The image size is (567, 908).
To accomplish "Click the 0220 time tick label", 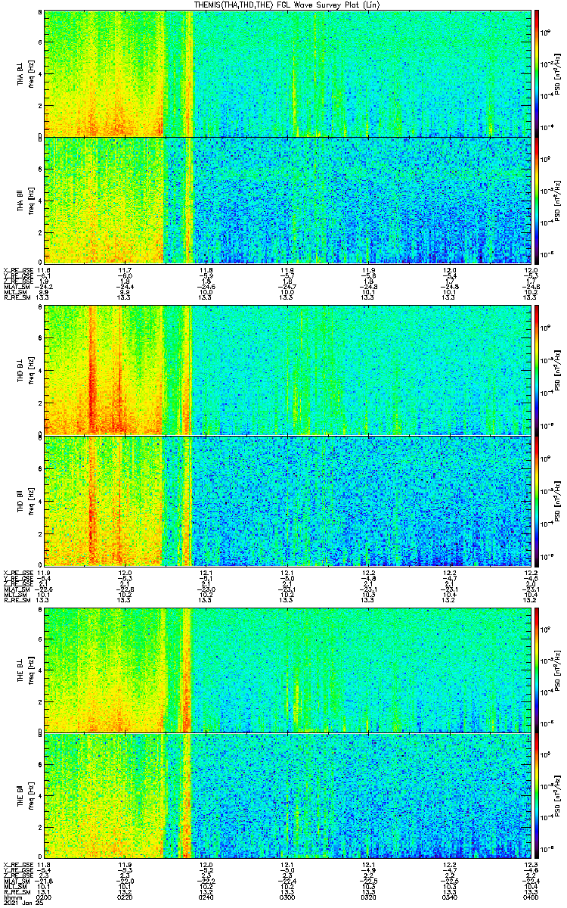I will tap(125, 897).
